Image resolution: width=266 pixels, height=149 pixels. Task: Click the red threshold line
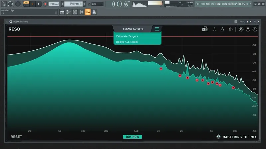[133, 36]
